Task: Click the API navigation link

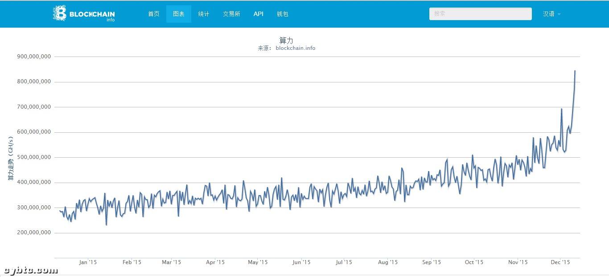Action: pyautogui.click(x=259, y=14)
